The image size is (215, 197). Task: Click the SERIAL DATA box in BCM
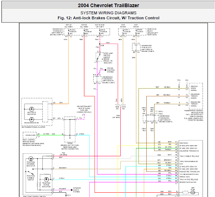30,135
